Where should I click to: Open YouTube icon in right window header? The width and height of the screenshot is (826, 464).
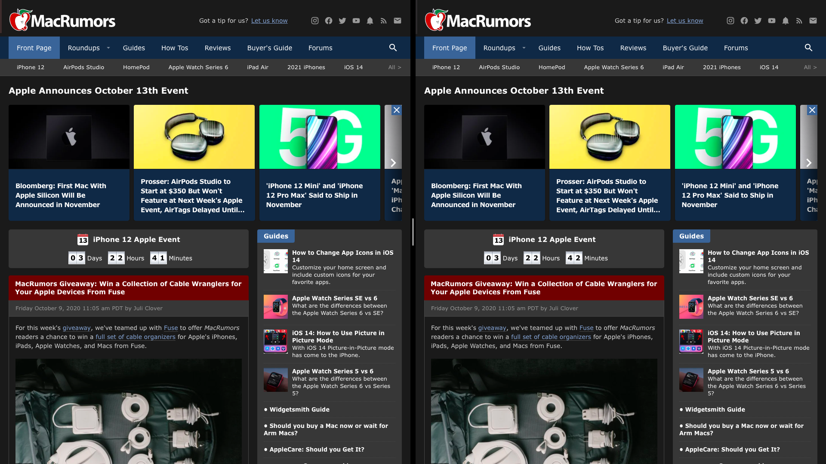tap(772, 21)
